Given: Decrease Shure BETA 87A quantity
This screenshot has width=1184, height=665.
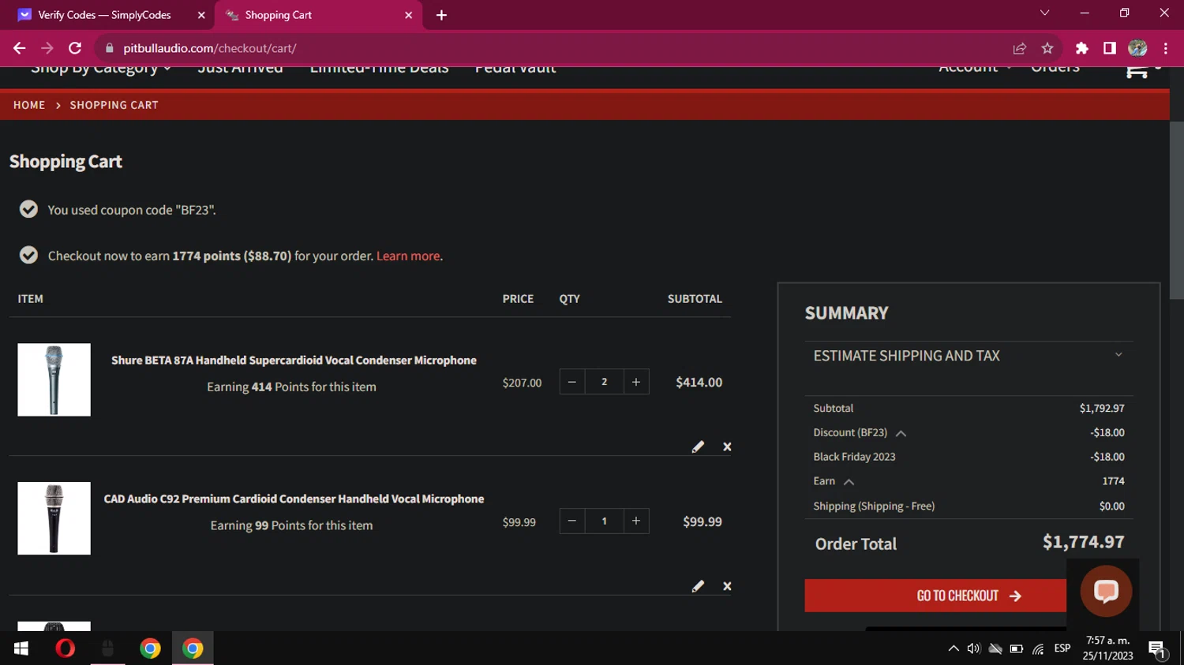Looking at the screenshot, I should click(572, 382).
